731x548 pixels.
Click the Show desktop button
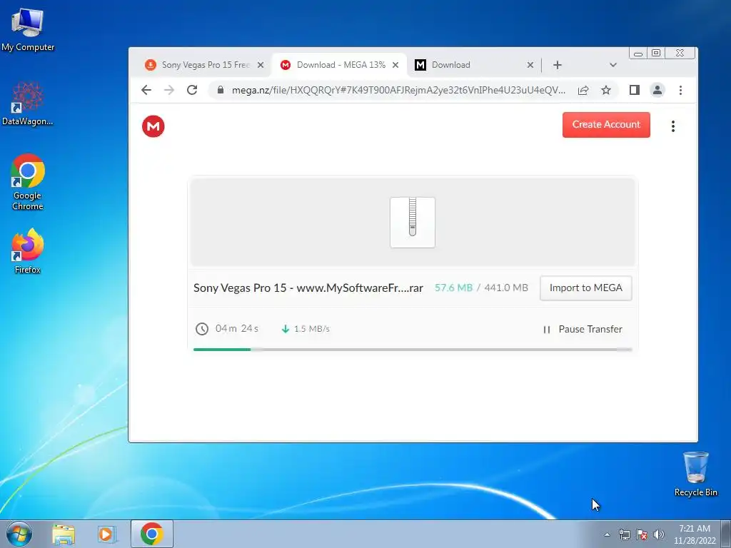pos(726,534)
